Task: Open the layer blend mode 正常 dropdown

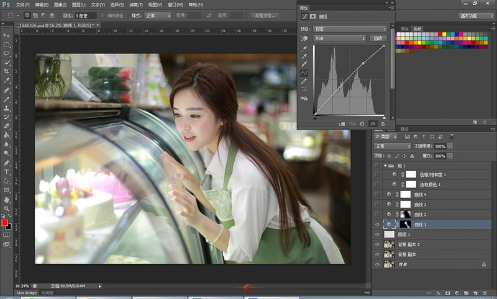Action: click(x=393, y=146)
